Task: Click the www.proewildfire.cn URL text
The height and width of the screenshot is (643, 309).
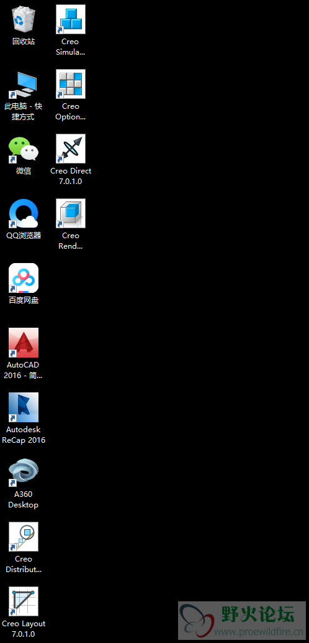Action: [x=258, y=631]
